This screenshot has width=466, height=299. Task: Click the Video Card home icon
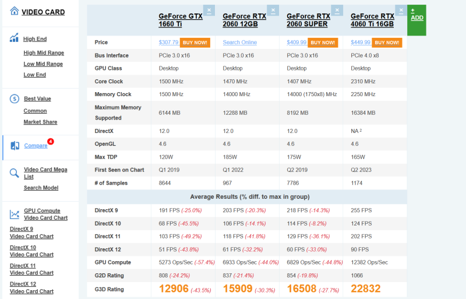coord(14,11)
